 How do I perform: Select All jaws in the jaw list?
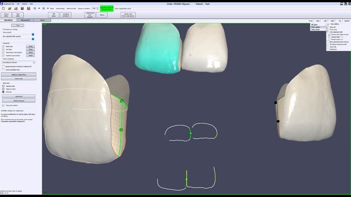[x=314, y=25]
